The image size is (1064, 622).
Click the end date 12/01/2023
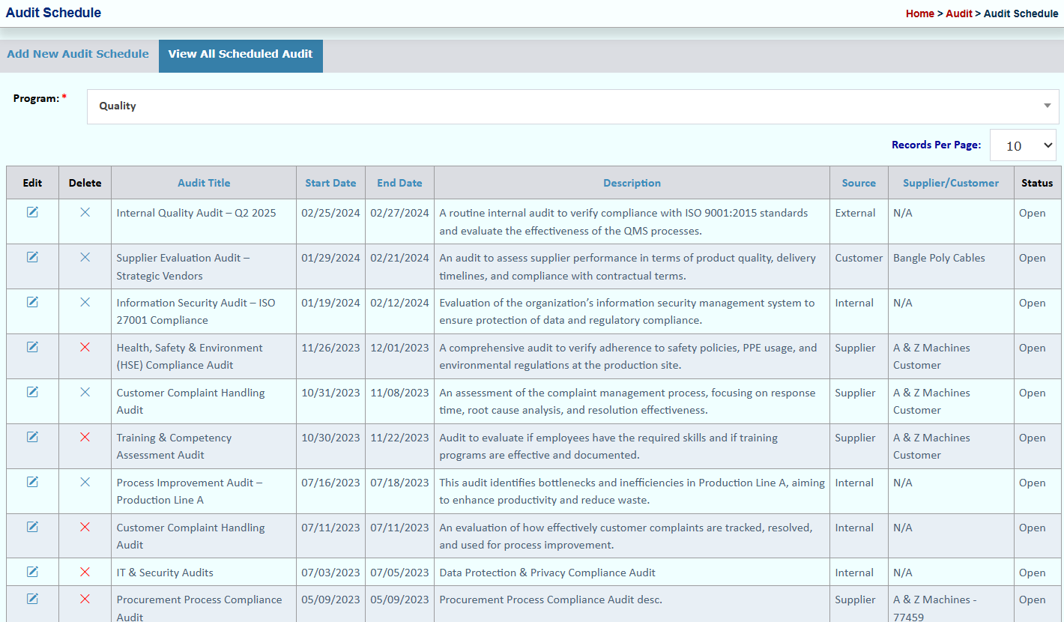coord(399,348)
